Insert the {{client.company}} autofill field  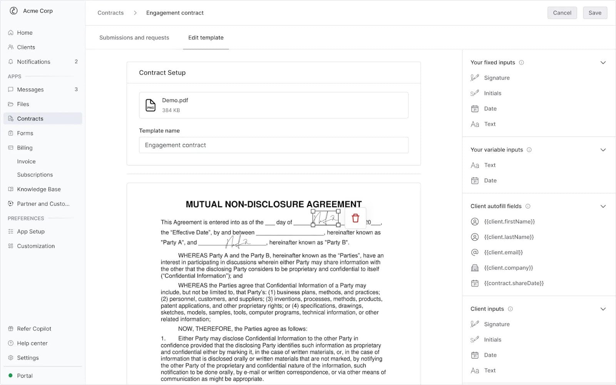pyautogui.click(x=508, y=268)
